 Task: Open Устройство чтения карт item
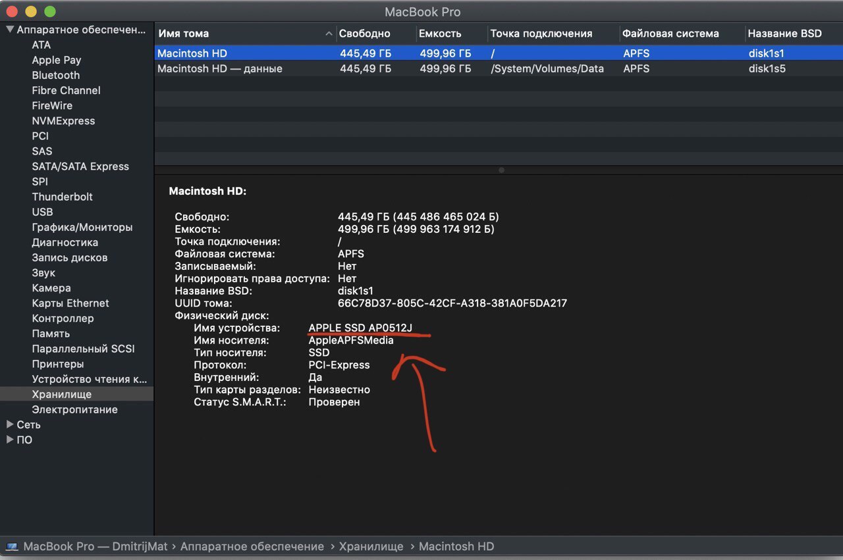90,379
